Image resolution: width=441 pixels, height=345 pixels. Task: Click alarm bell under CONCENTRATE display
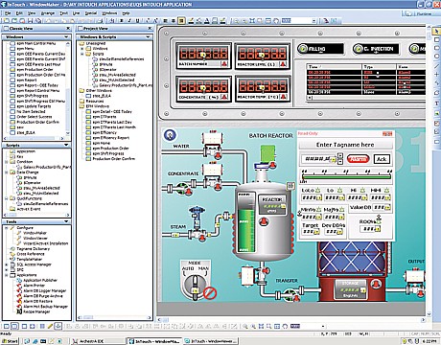[224, 97]
